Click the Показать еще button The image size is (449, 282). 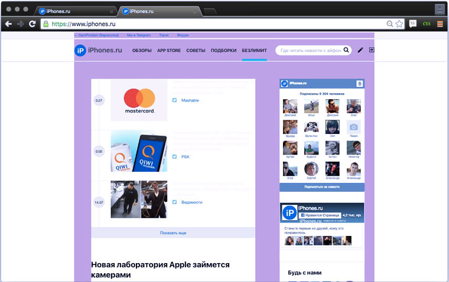173,233
